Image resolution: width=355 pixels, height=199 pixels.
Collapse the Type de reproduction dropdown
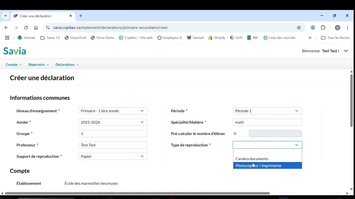coord(267,145)
